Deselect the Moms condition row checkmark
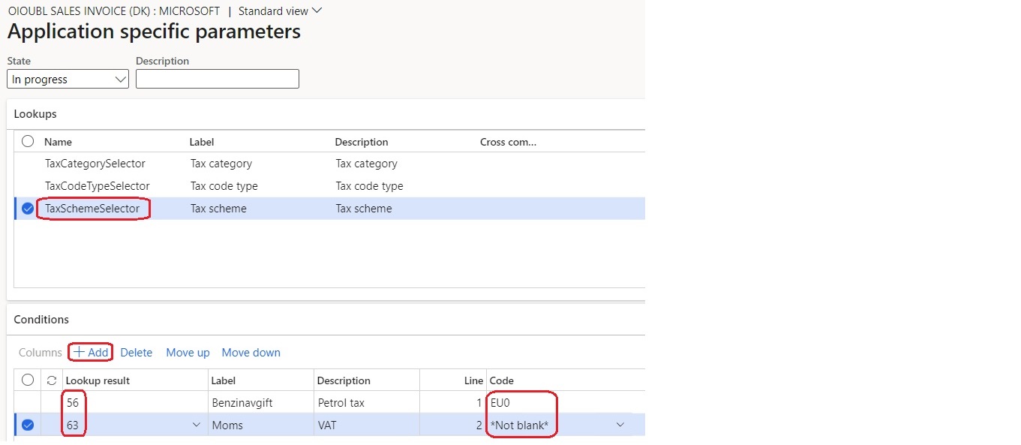The image size is (1021, 445). pyautogui.click(x=27, y=424)
